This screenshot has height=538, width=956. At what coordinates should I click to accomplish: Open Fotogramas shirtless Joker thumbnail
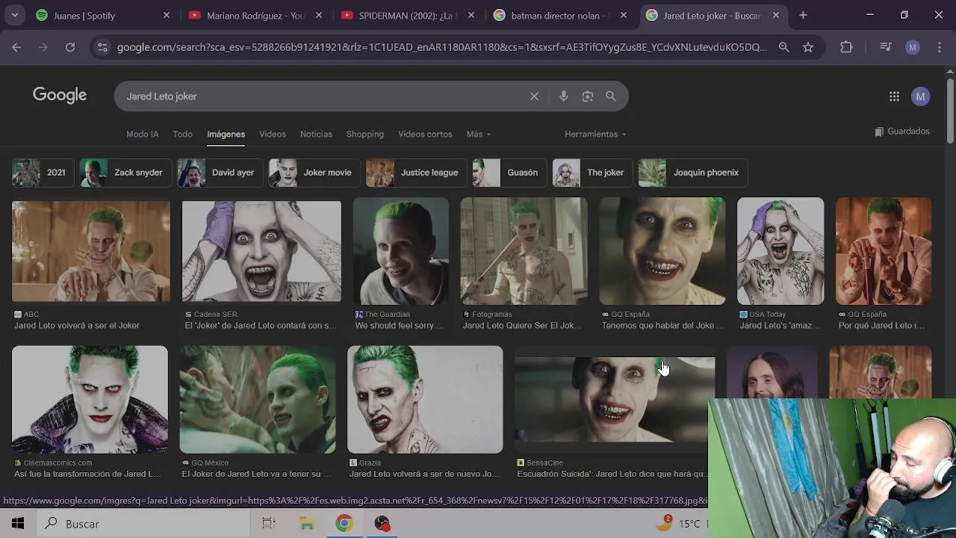(x=524, y=251)
